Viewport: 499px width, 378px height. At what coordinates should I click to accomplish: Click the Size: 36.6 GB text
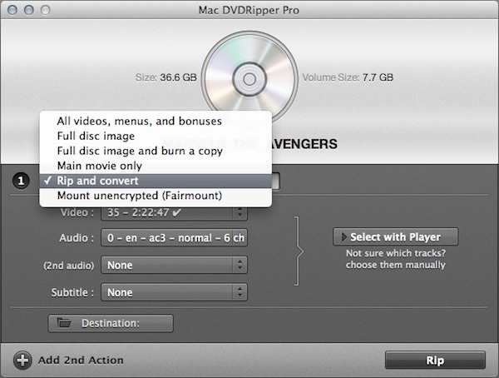[x=166, y=77]
